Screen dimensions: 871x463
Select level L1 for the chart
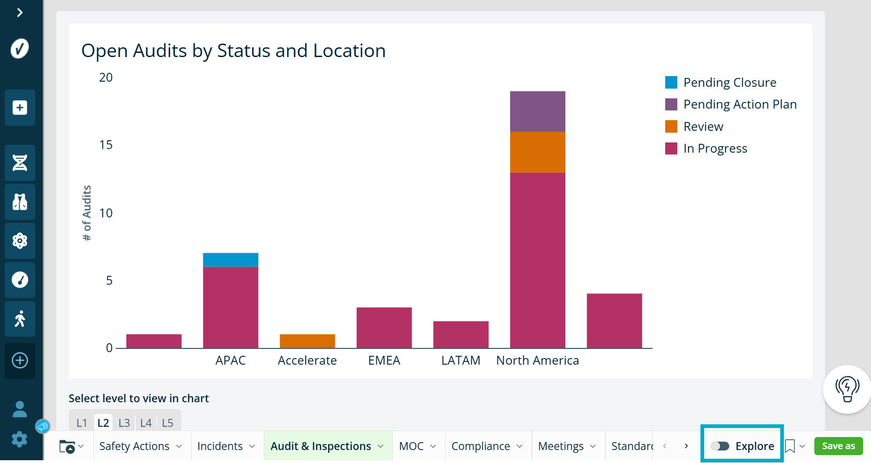pos(82,423)
